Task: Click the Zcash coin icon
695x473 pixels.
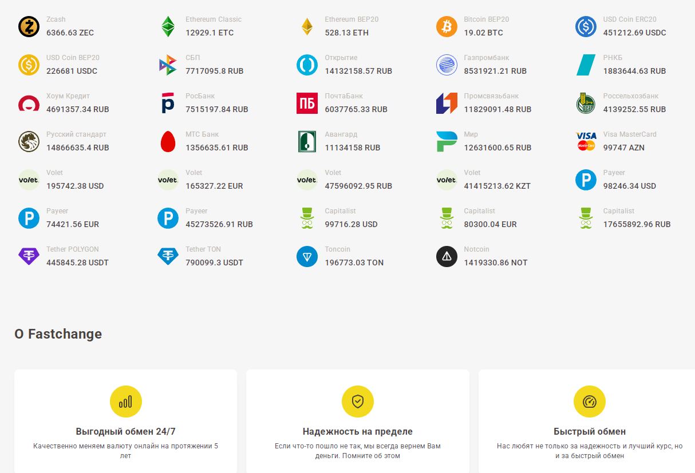Action: [29, 26]
